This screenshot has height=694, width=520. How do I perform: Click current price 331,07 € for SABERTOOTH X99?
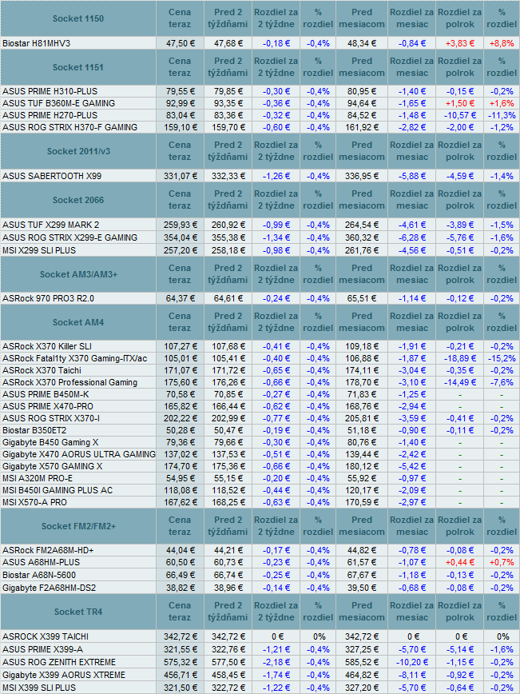(181, 176)
